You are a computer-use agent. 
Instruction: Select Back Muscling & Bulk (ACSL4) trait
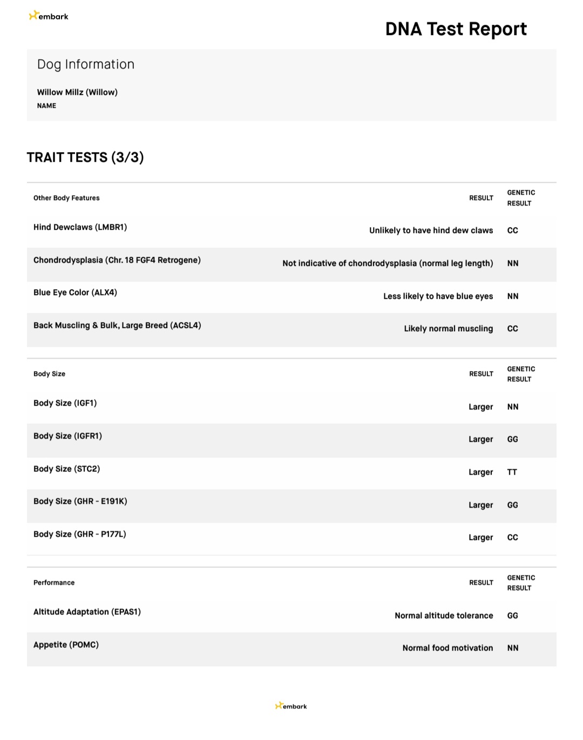point(117,325)
